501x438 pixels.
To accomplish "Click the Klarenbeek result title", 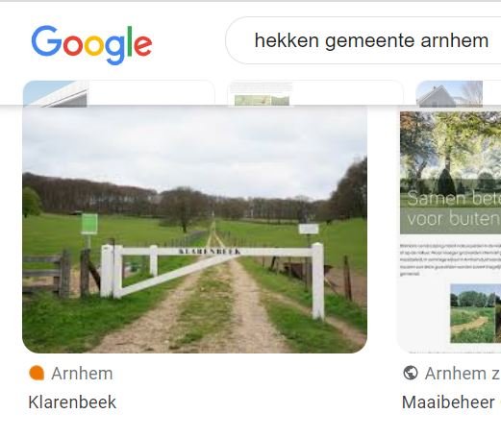I will (72, 402).
